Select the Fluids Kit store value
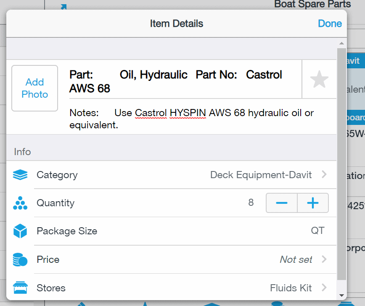 [291, 288]
